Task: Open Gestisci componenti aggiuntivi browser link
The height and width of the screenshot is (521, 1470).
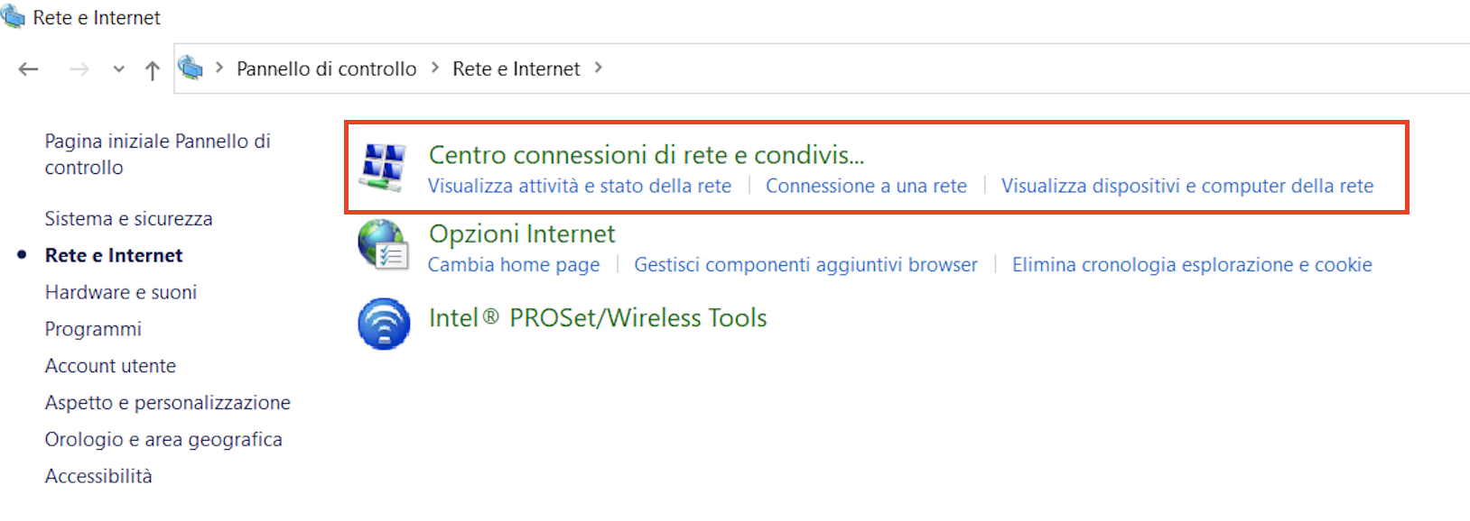Action: (805, 265)
